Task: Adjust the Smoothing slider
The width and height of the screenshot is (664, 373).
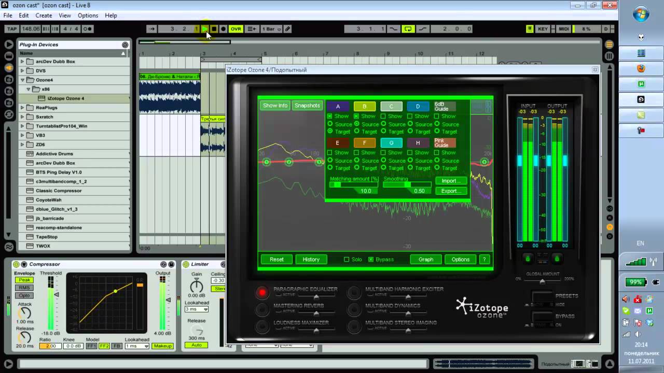Action: click(407, 184)
